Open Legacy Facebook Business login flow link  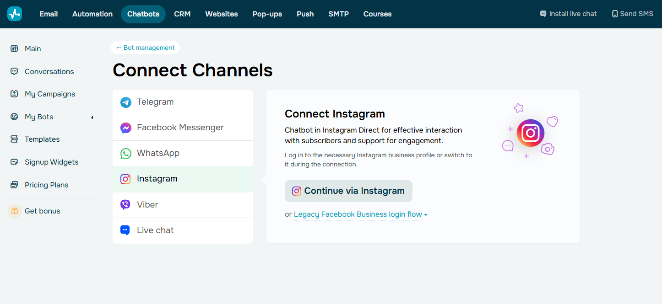pos(358,214)
